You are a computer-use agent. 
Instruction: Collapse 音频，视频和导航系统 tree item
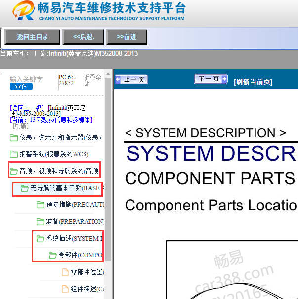59,171
